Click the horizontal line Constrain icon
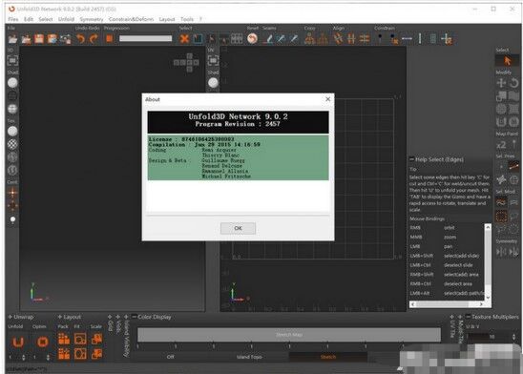Image resolution: width=523 pixels, height=374 pixels. point(407,39)
